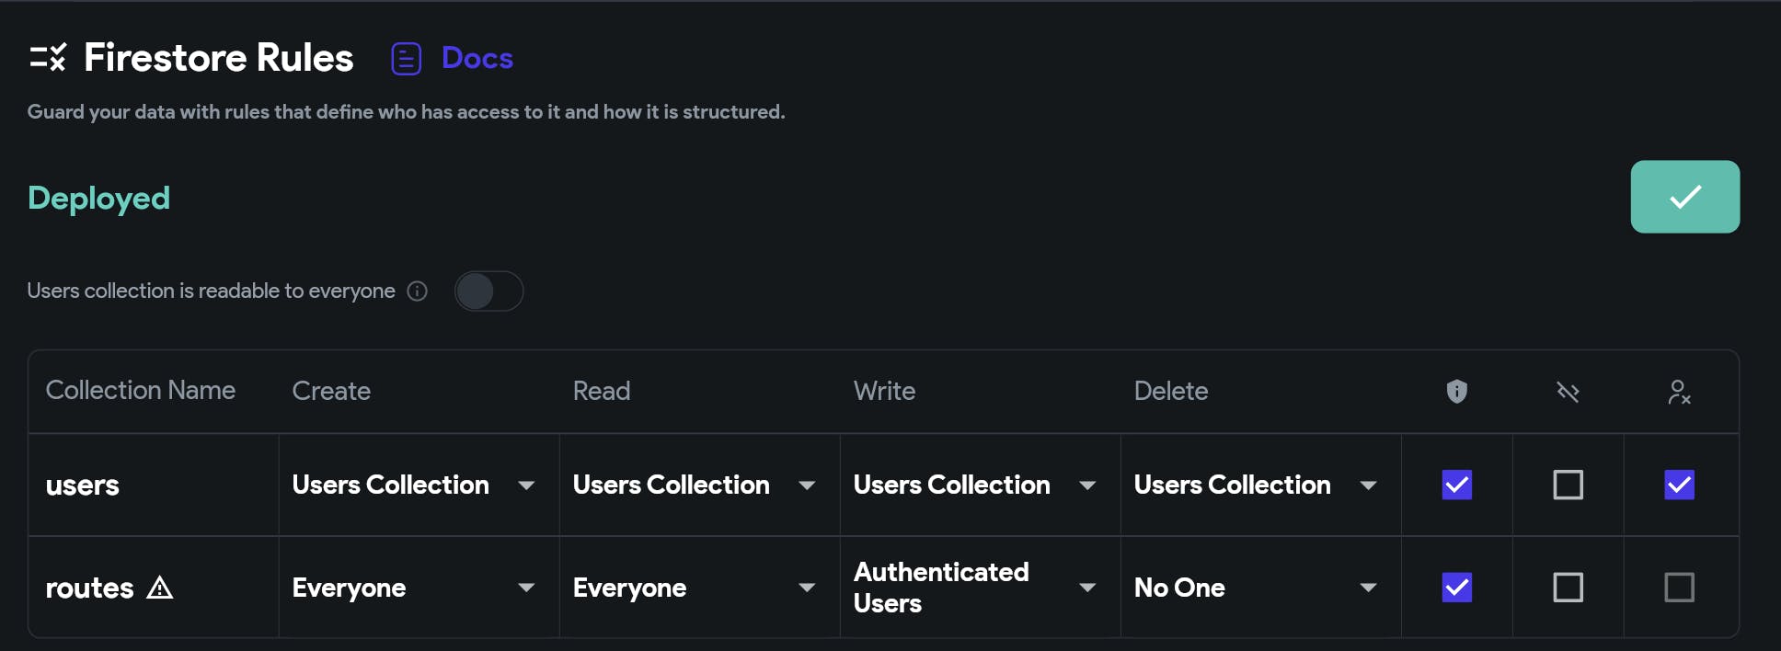Click the green checkmark deploy button
Image resolution: width=1781 pixels, height=651 pixels.
point(1684,197)
